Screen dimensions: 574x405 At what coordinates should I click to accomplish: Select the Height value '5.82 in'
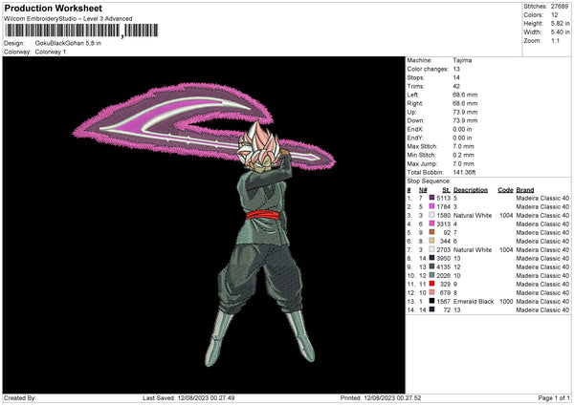(561, 23)
